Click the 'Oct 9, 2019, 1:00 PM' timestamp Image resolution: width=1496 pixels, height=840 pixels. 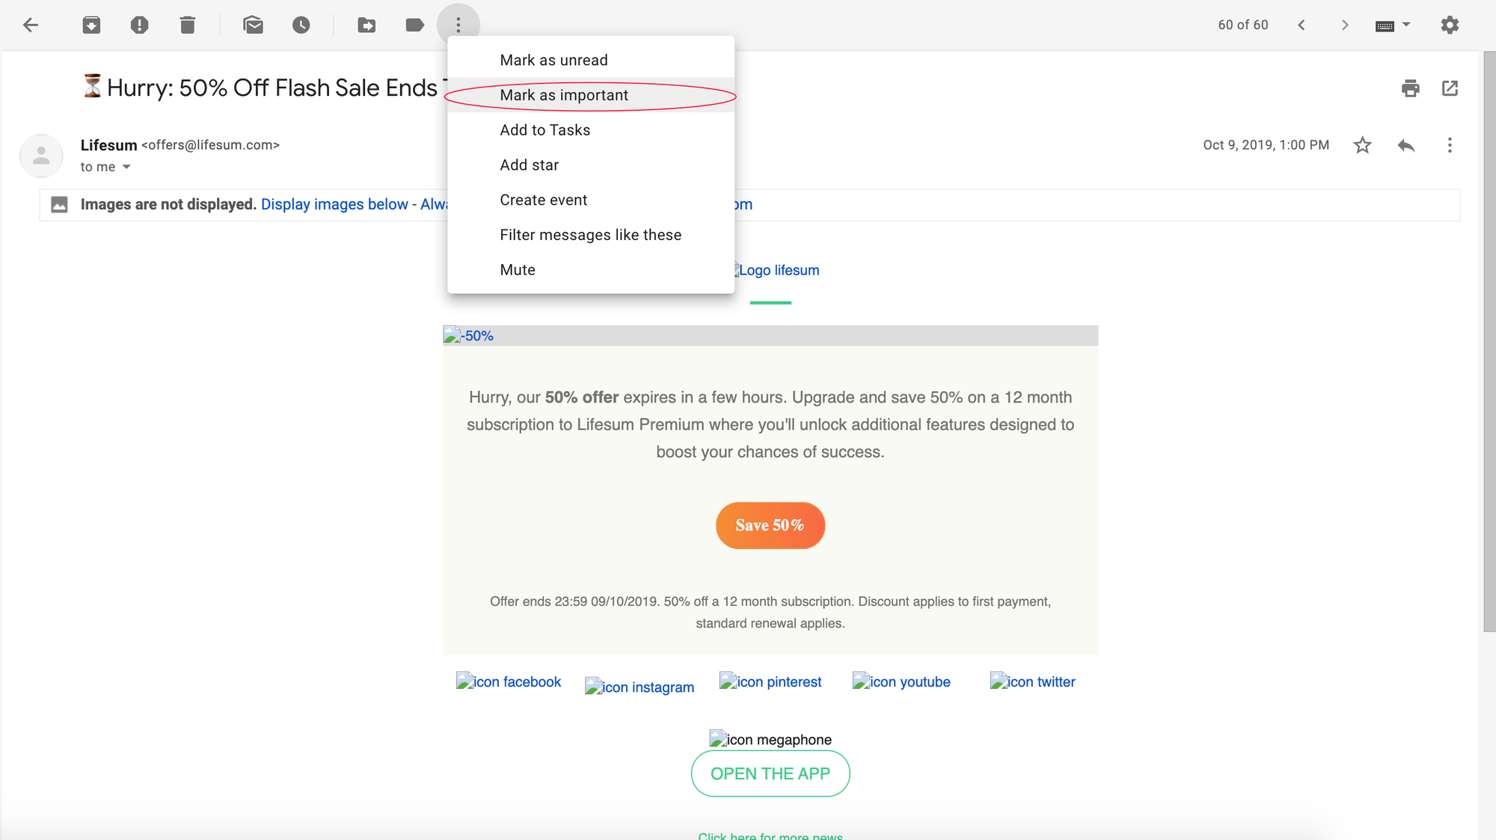[1266, 145]
